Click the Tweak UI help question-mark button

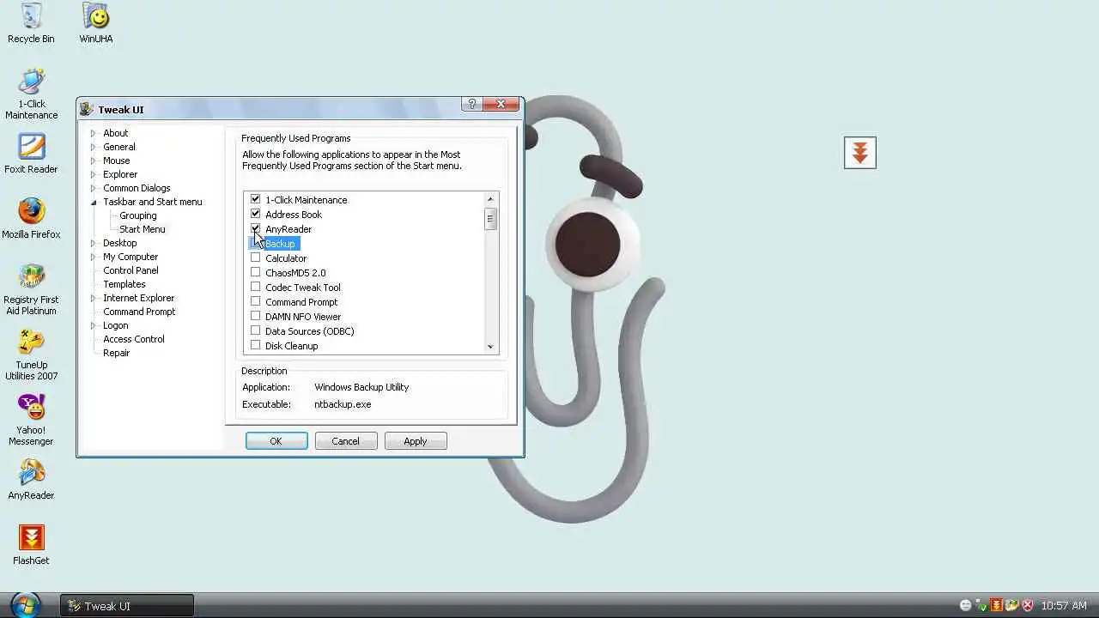tap(471, 104)
